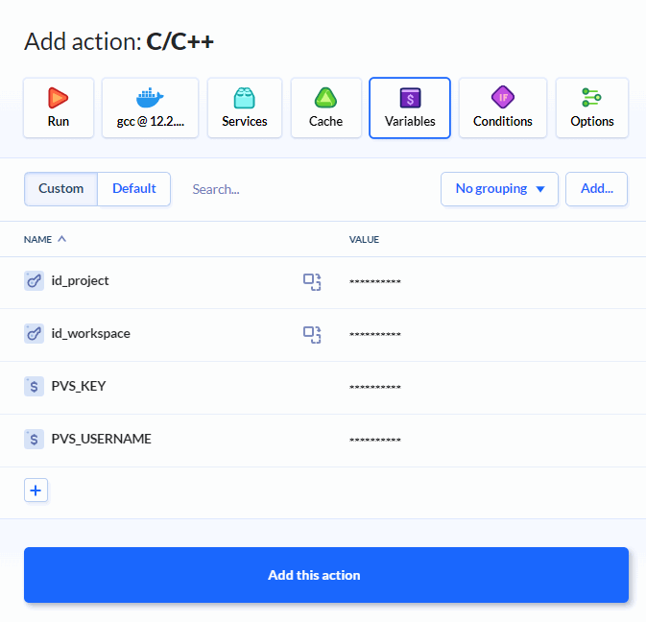The width and height of the screenshot is (646, 622).
Task: Select the Variables tab
Action: [410, 108]
